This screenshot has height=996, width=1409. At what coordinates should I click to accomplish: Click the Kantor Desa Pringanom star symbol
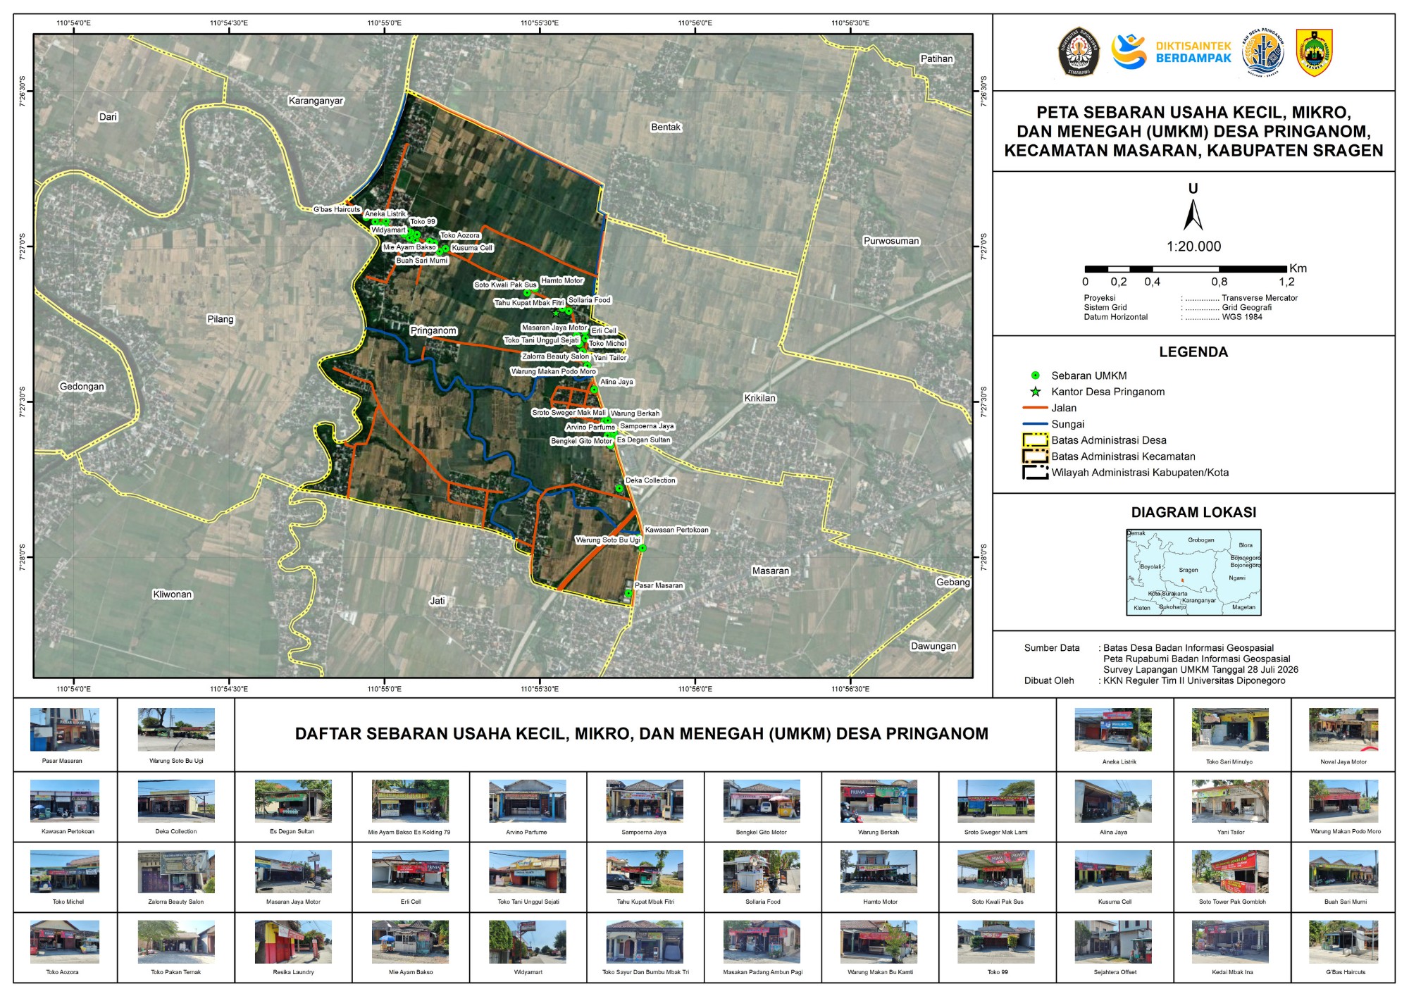point(1036,392)
